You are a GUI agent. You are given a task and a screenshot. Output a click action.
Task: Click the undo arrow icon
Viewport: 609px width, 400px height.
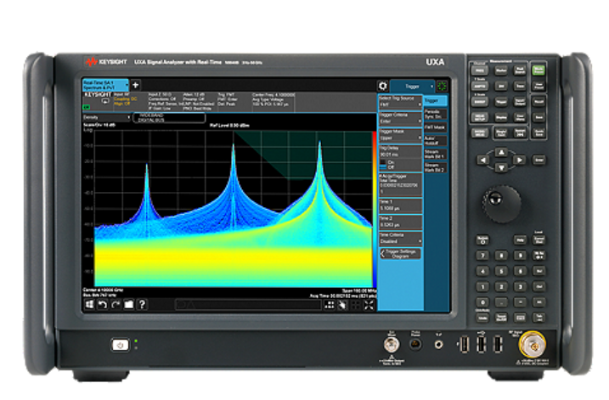coord(103,305)
